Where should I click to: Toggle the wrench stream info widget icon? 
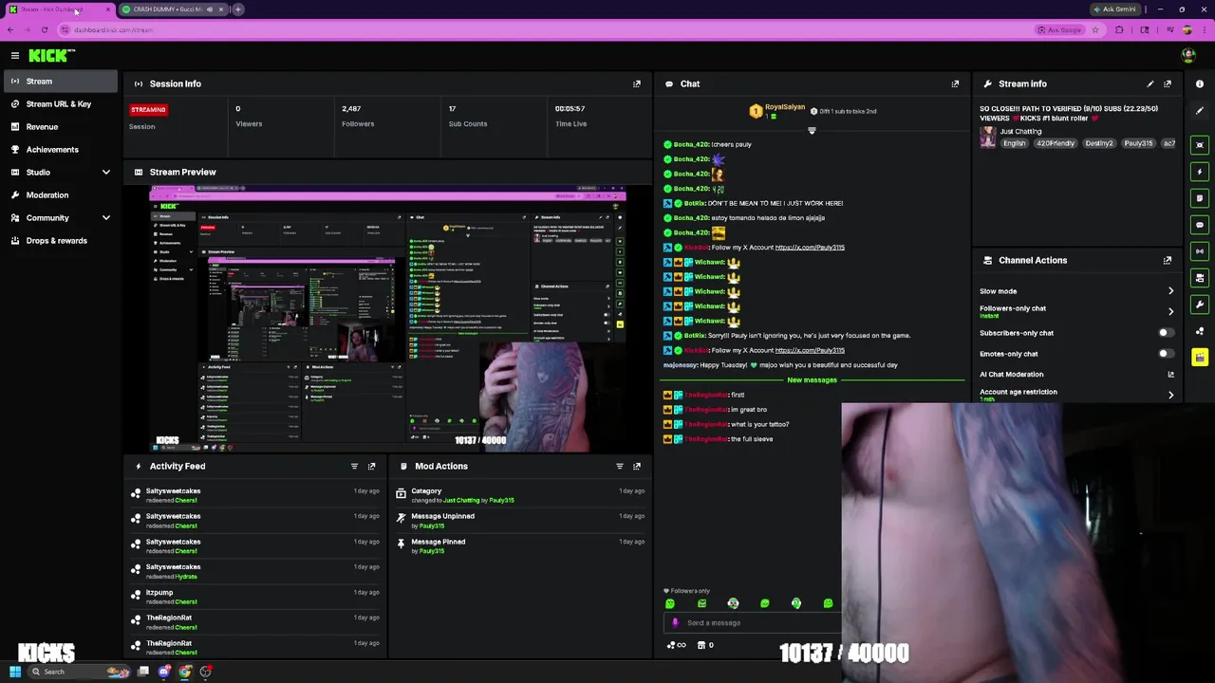tap(1200, 305)
